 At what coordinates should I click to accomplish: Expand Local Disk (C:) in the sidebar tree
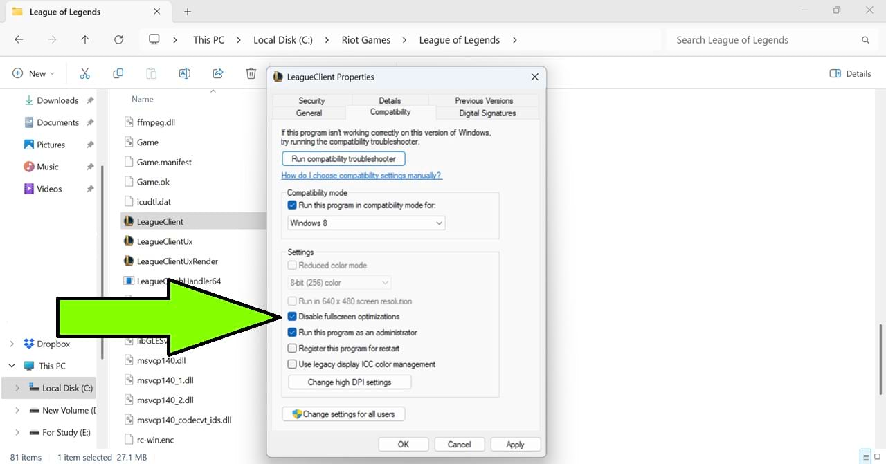pyautogui.click(x=17, y=388)
